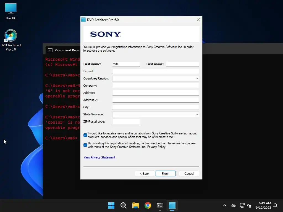
Task: Click the muted volume tray icon
Action: tap(249, 205)
